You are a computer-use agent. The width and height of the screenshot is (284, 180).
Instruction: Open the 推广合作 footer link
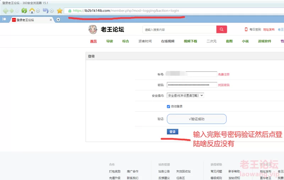(x=132, y=171)
